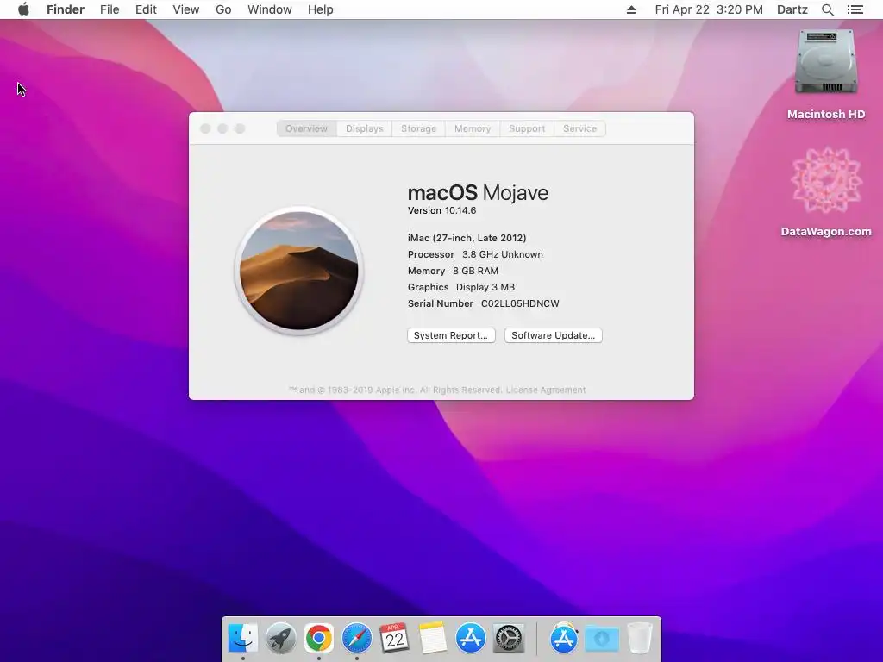
Task: Switch to the Storage tab
Action: (418, 128)
